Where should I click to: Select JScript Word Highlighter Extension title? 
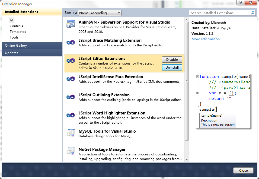[112, 113]
